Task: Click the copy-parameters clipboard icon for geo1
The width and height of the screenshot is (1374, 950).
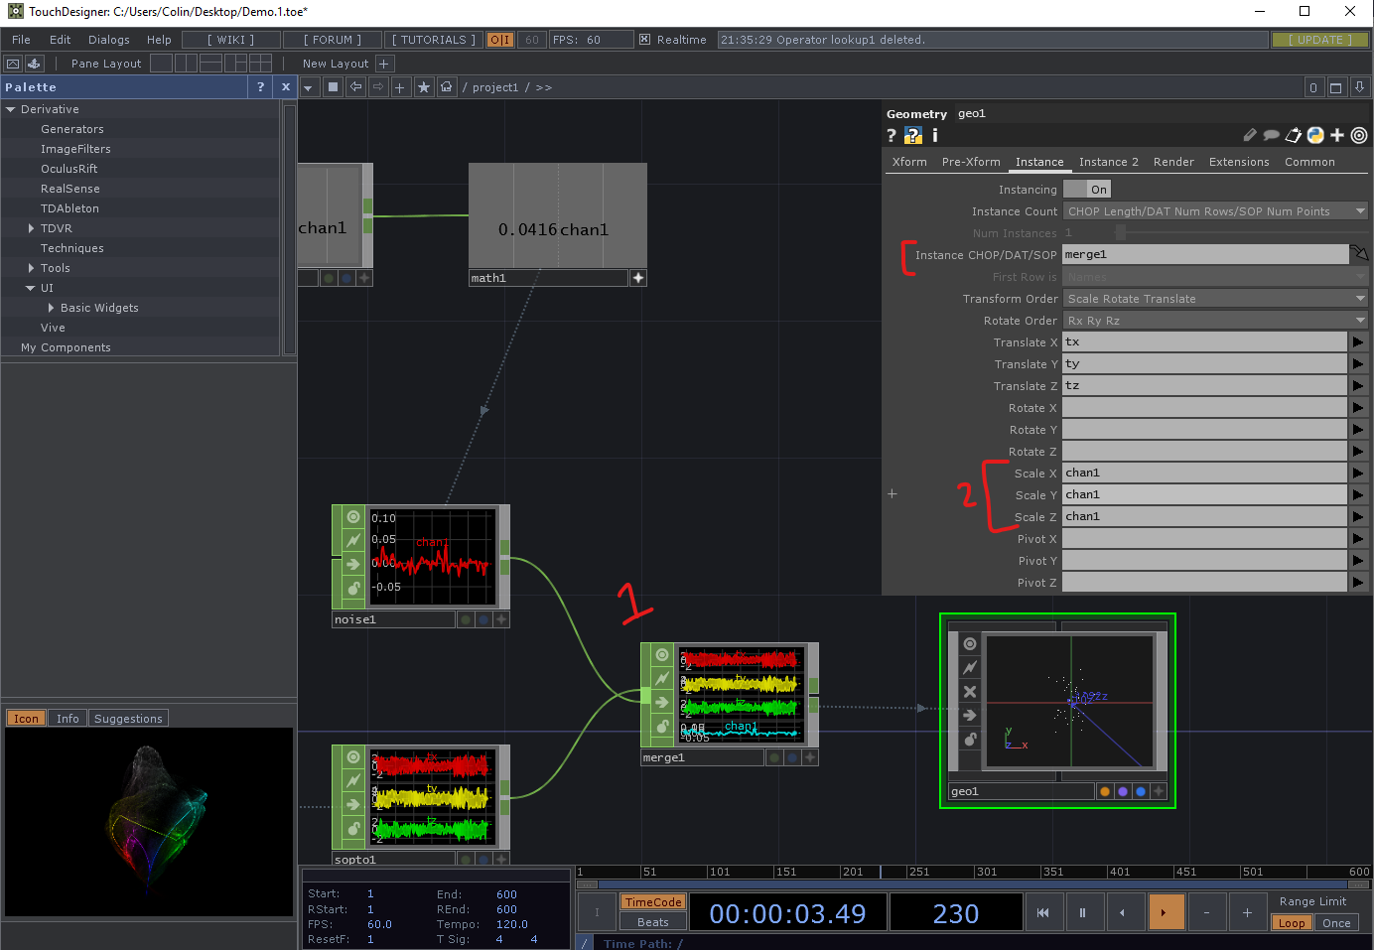Action: pyautogui.click(x=1293, y=134)
